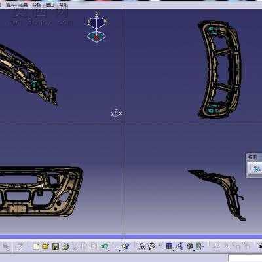Click the command input field at bottom right

tap(245, 258)
